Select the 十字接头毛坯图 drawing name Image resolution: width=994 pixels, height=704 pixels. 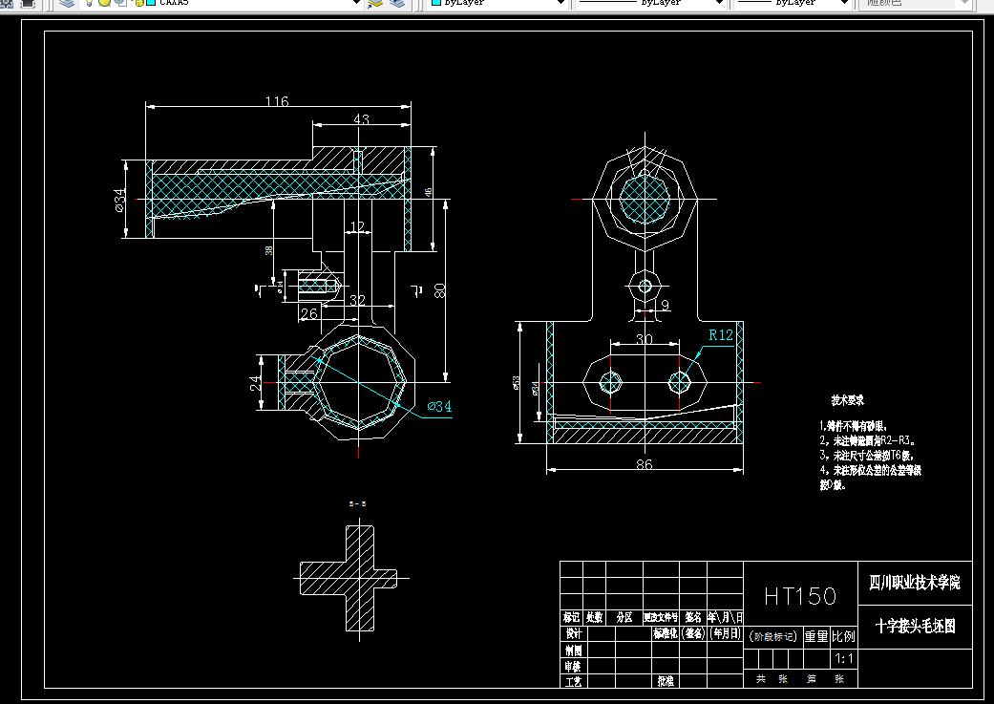[x=915, y=627]
